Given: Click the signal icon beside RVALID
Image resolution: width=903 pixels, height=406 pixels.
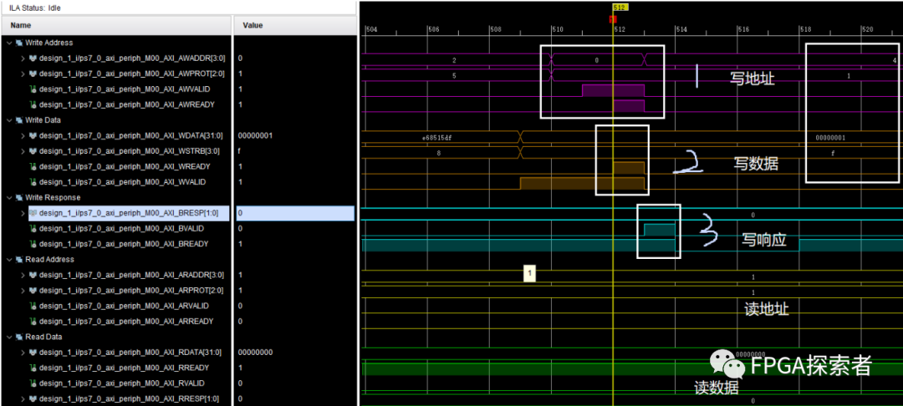Looking at the screenshot, I should click(x=33, y=383).
